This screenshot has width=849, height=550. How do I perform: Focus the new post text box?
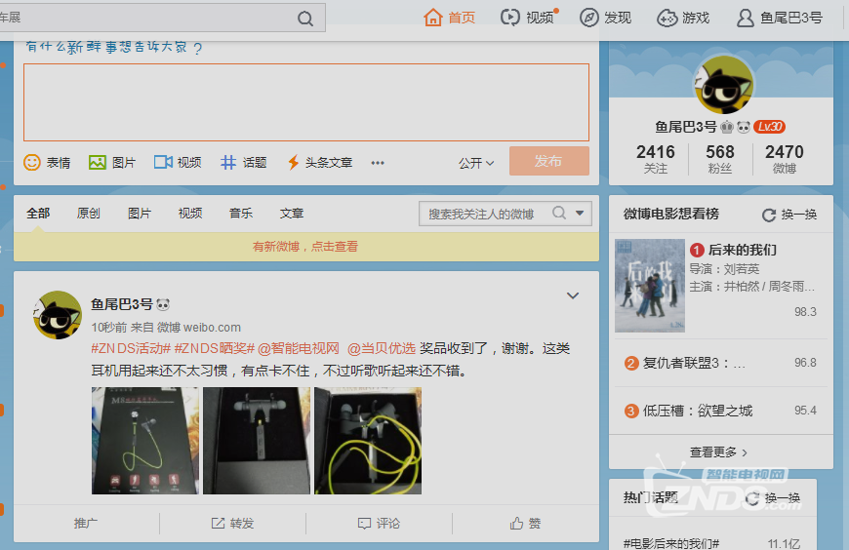click(305, 102)
